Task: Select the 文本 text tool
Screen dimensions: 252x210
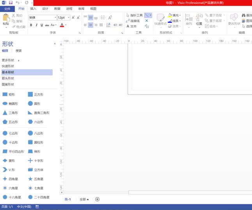Action: (x=131, y=26)
